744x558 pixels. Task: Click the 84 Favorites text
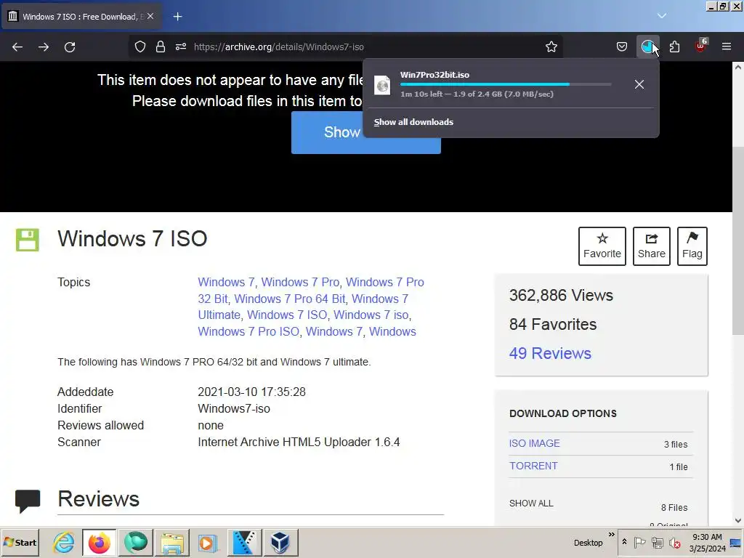[553, 325]
